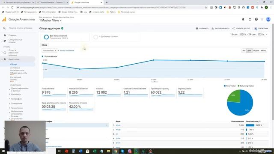The height and width of the screenshot is (154, 274).
Task: Open the Статистика insights button
Action: pos(261,29)
